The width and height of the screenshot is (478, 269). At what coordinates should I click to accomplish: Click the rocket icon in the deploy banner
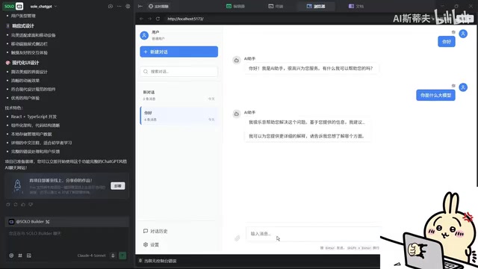pos(17,185)
